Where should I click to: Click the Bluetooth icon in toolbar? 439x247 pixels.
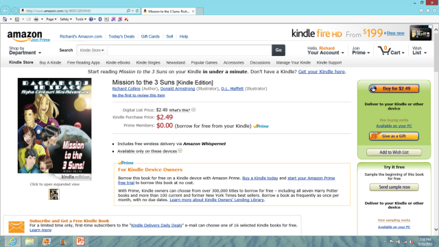(100, 19)
